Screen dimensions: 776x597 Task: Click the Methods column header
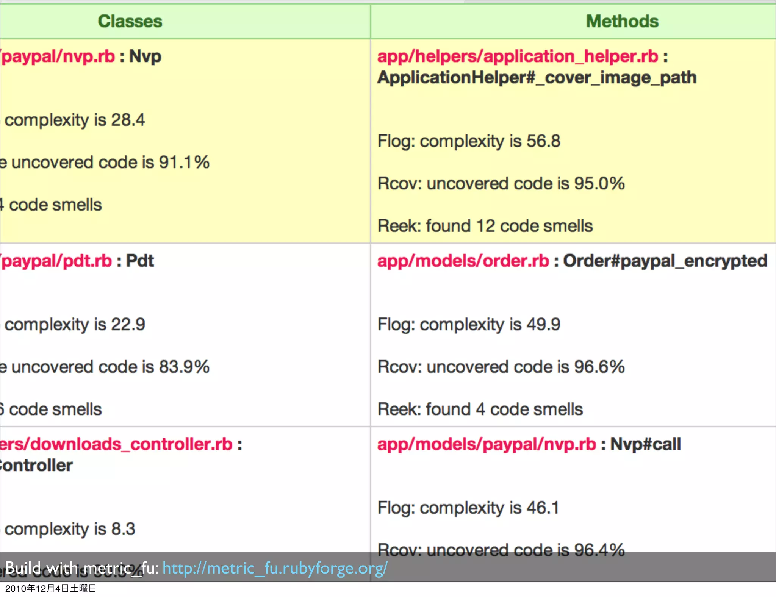tap(622, 21)
